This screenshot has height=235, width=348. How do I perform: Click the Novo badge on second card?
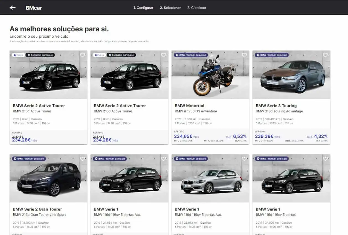(99, 55)
